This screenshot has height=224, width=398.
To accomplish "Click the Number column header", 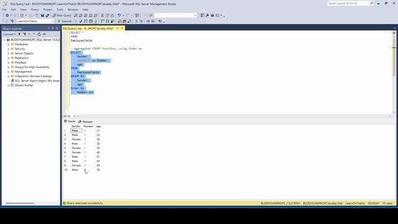I will (88, 126).
